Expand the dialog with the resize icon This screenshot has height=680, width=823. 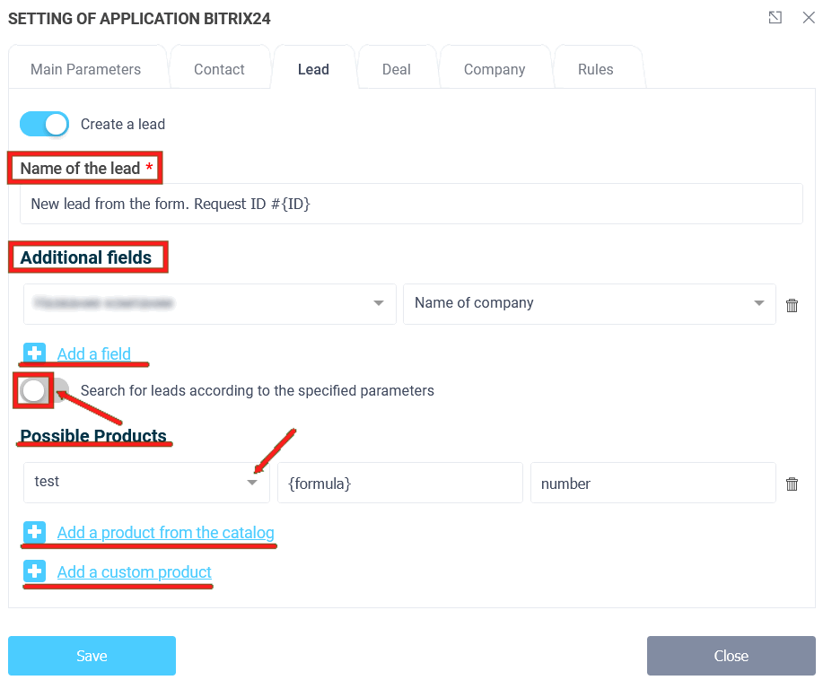[x=775, y=17]
